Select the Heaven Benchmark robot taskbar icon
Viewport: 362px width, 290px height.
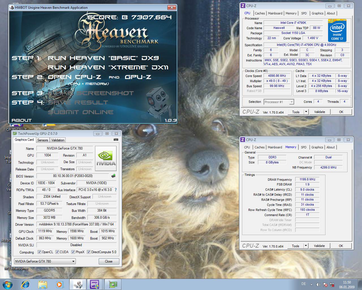78,284
